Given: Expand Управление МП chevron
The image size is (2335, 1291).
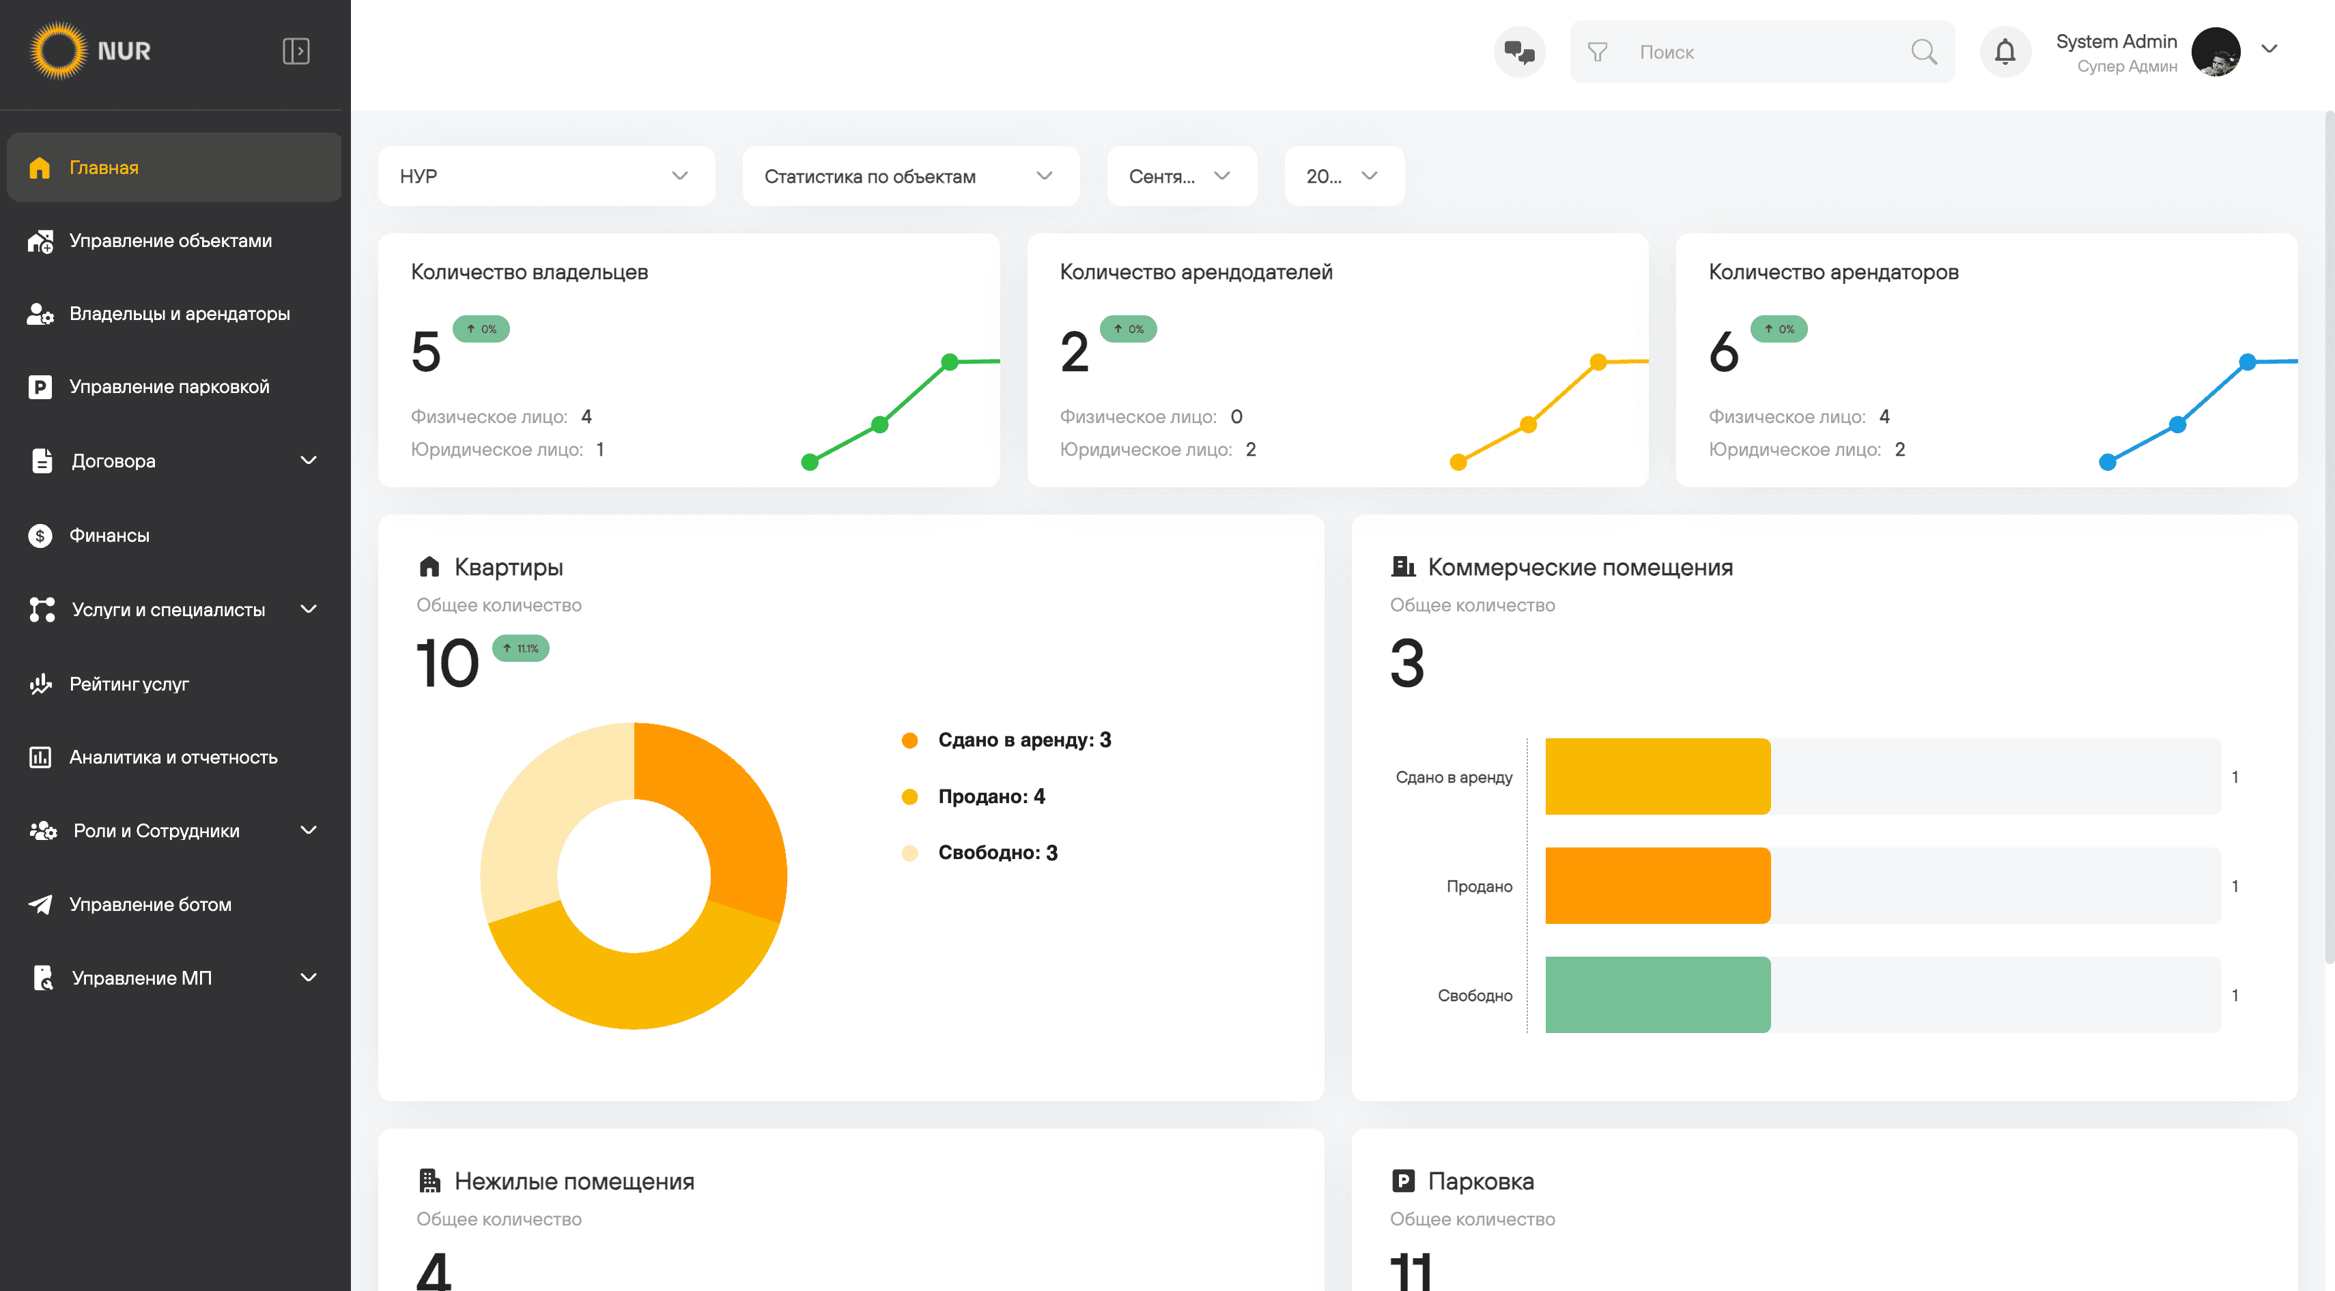Looking at the screenshot, I should (x=308, y=978).
